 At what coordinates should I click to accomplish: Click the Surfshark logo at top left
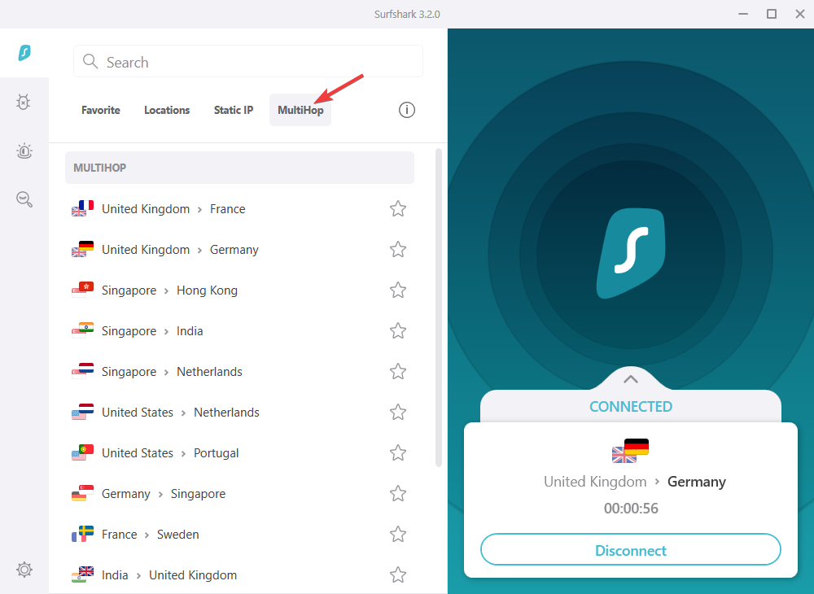(x=24, y=52)
